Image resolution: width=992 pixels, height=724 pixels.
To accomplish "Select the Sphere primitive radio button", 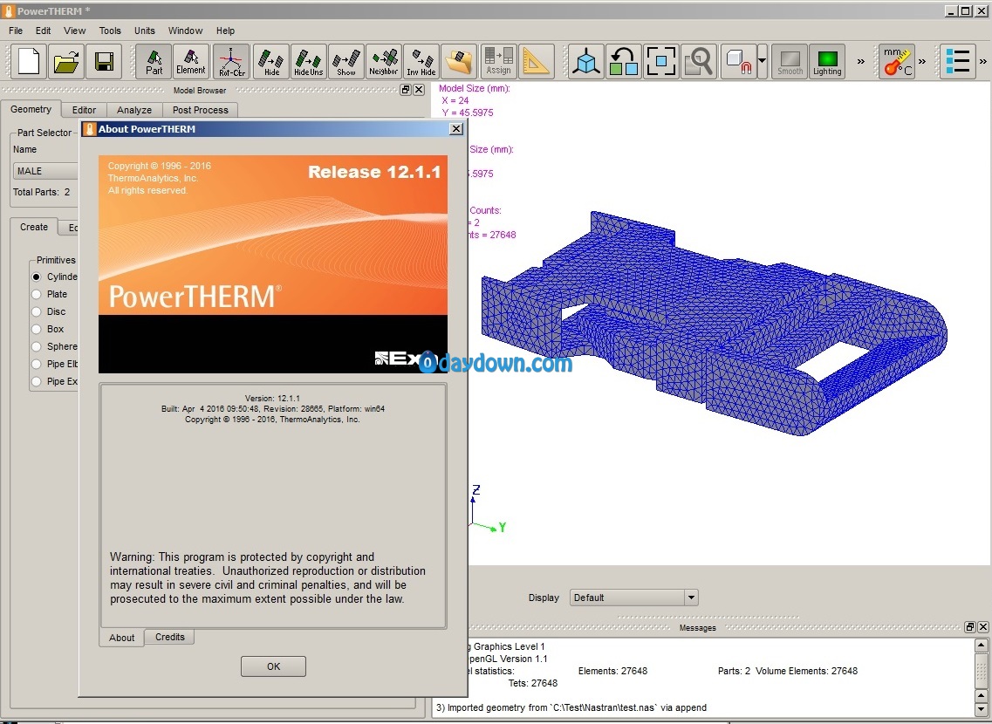I will [36, 346].
